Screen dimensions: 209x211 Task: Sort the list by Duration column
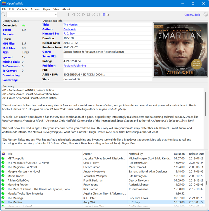[x=181, y=154]
